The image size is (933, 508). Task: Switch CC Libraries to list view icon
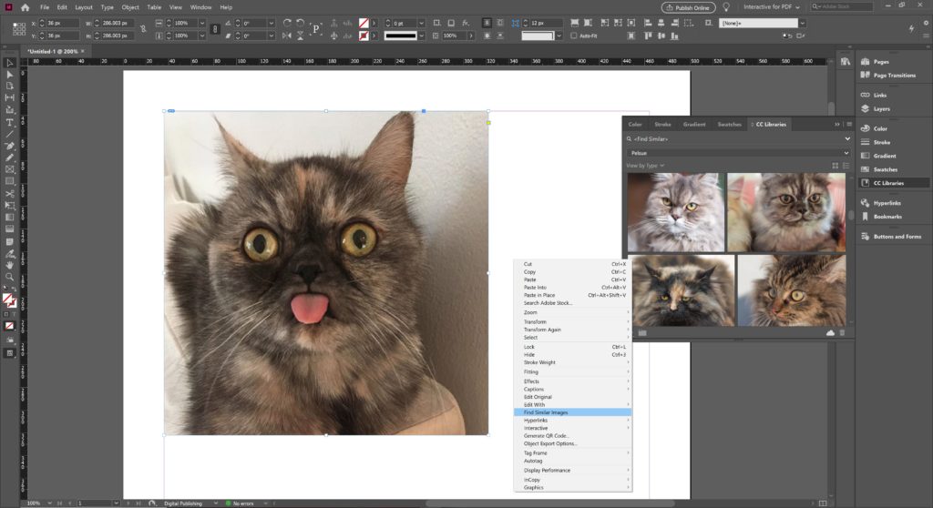coord(846,166)
